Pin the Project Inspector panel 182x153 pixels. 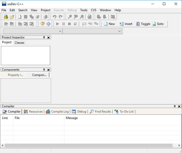[44, 37]
